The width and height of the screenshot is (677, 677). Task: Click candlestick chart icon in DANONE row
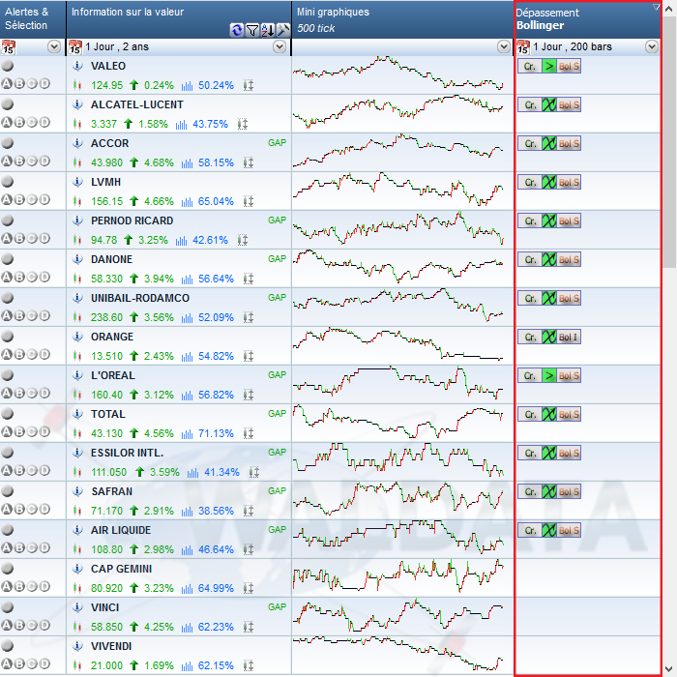click(77, 279)
